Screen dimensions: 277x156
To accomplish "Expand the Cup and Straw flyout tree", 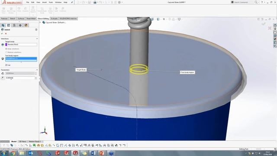I will pos(40,23).
